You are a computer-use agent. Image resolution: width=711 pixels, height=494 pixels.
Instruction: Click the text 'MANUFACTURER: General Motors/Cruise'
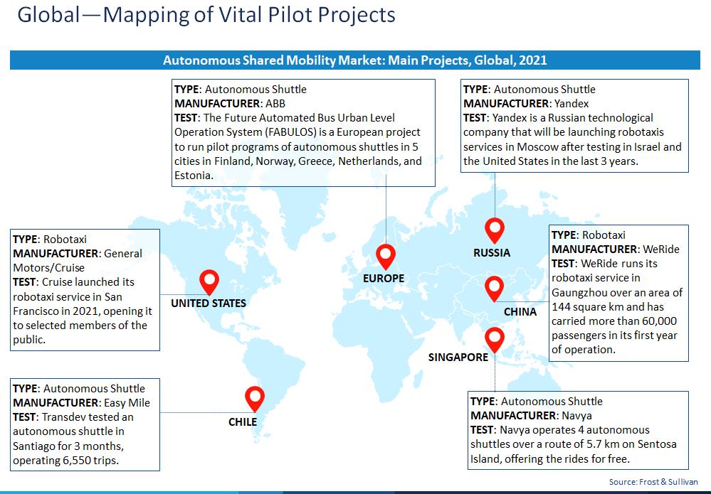78,260
